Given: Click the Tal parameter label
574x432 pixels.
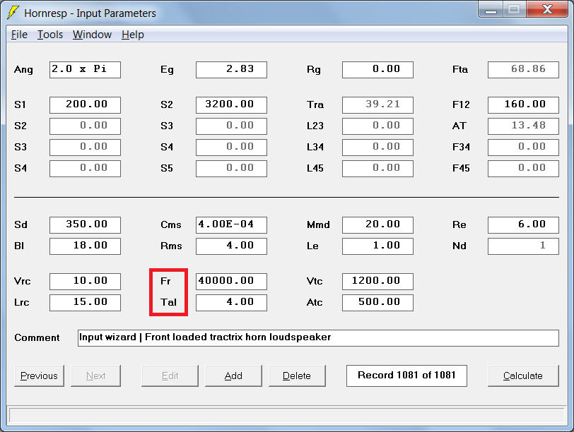Looking at the screenshot, I should (x=168, y=302).
